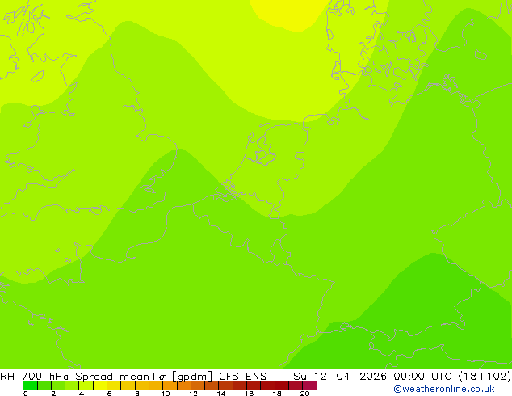Click the yellow spread area at top
Image resolution: width=512 pixels, height=396 pixels.
[291, 13]
